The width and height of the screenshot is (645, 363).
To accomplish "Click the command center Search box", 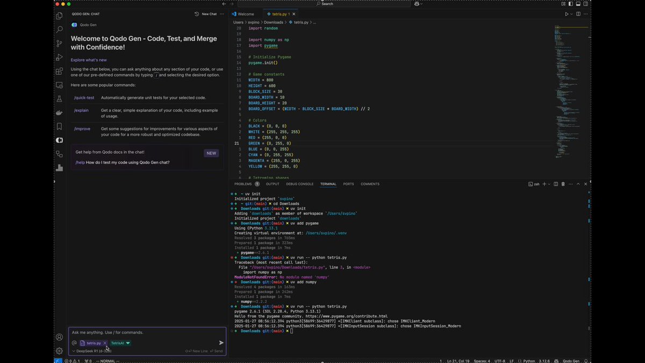I will (325, 4).
